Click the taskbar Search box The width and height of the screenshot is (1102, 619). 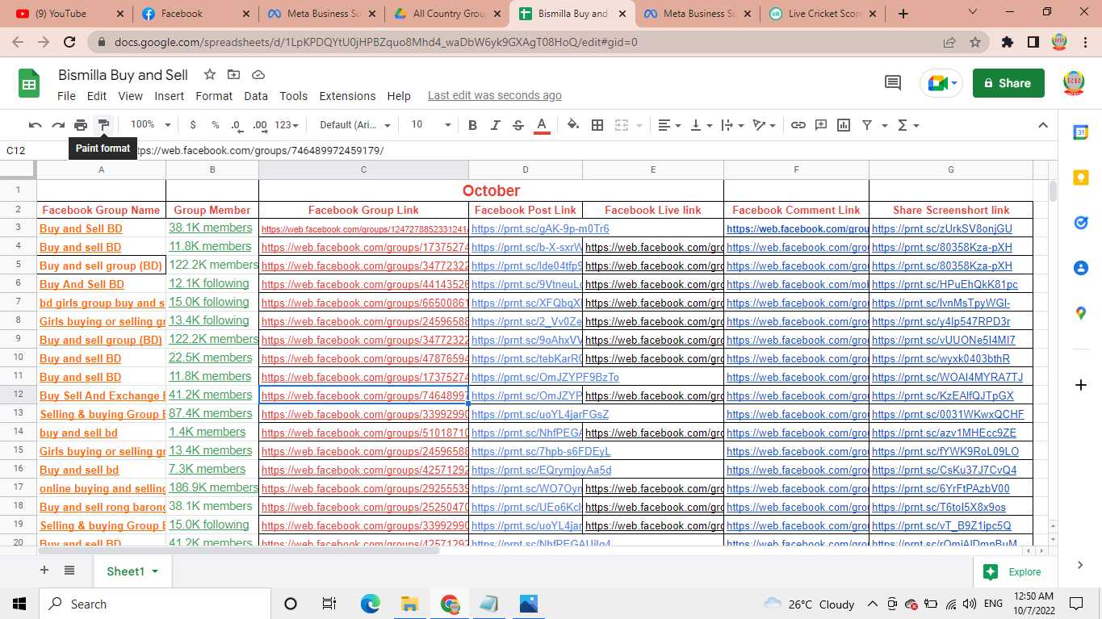[155, 604]
